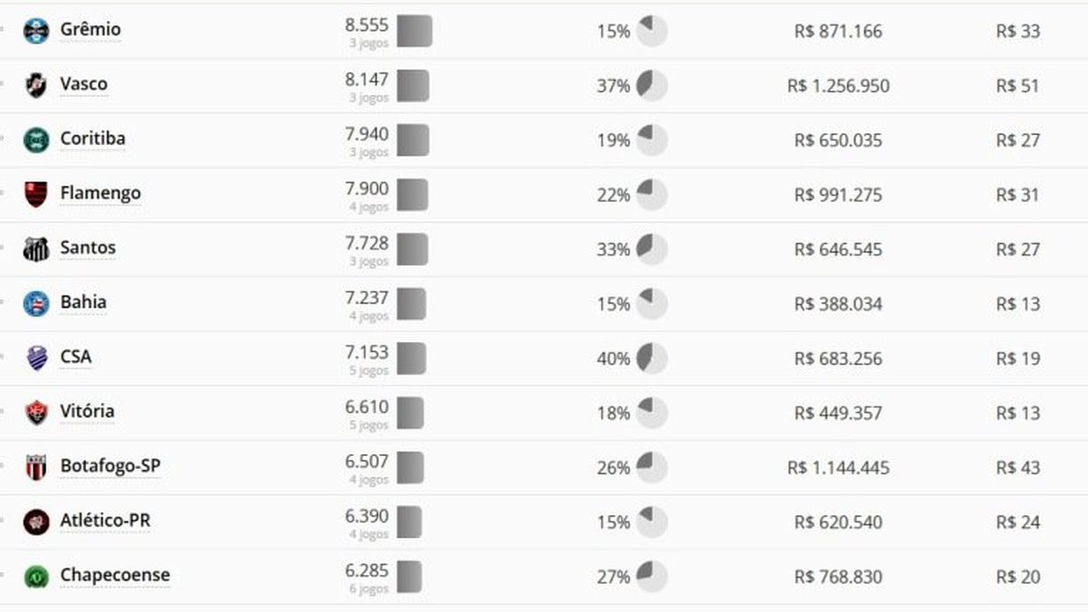
Task: Open the Flamengo team name link
Action: 101,192
